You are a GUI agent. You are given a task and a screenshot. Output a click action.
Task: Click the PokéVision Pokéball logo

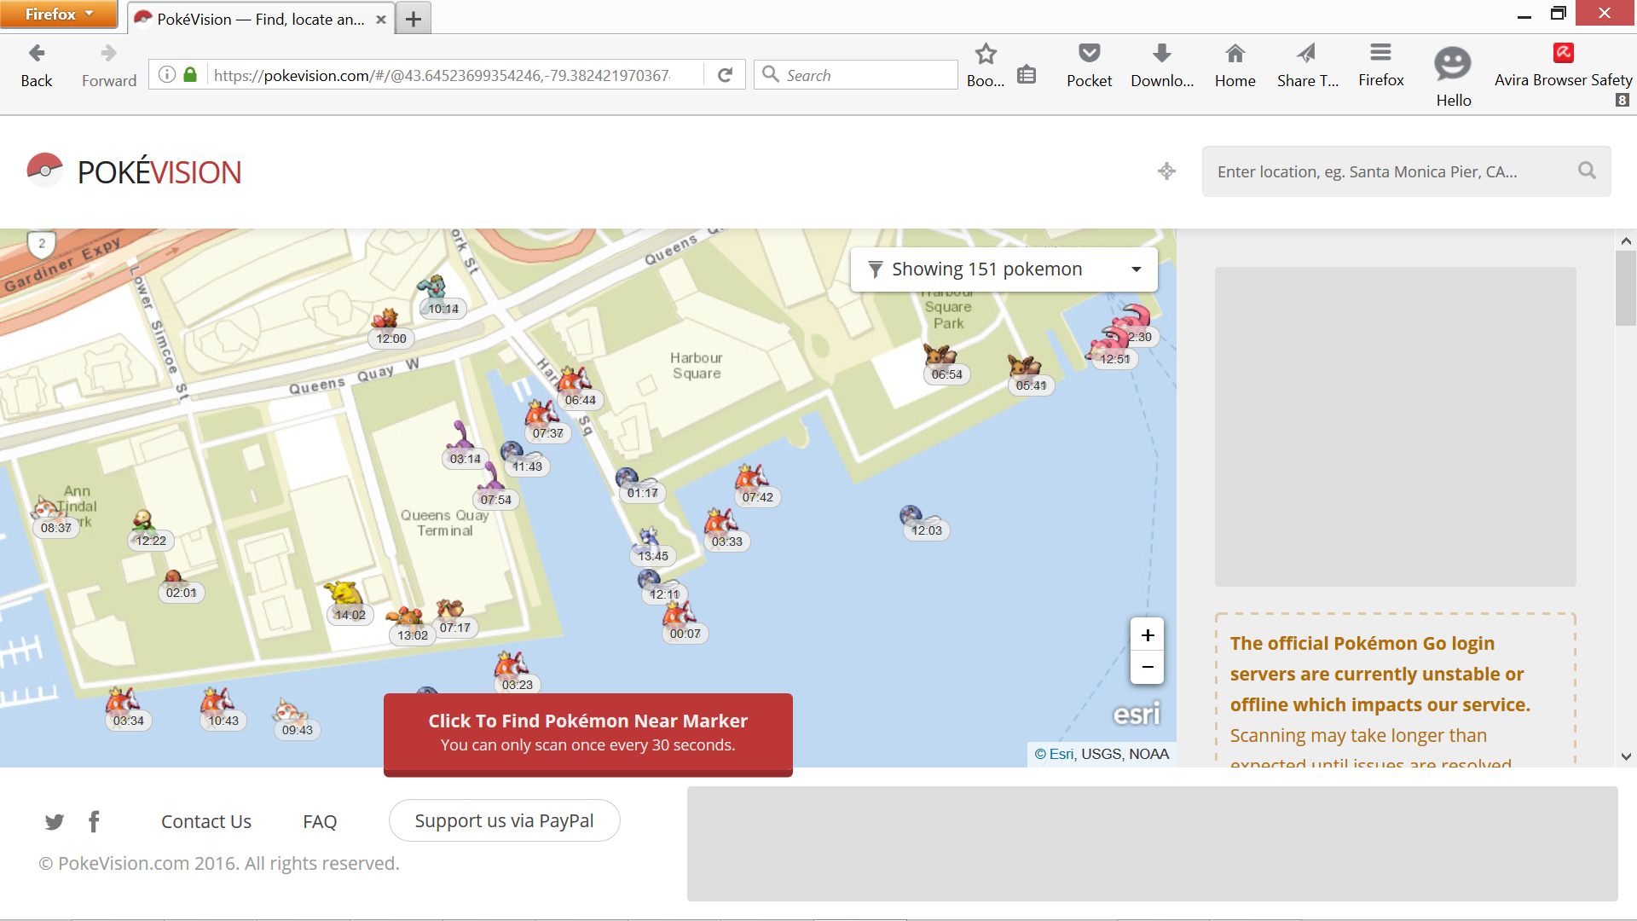[45, 170]
